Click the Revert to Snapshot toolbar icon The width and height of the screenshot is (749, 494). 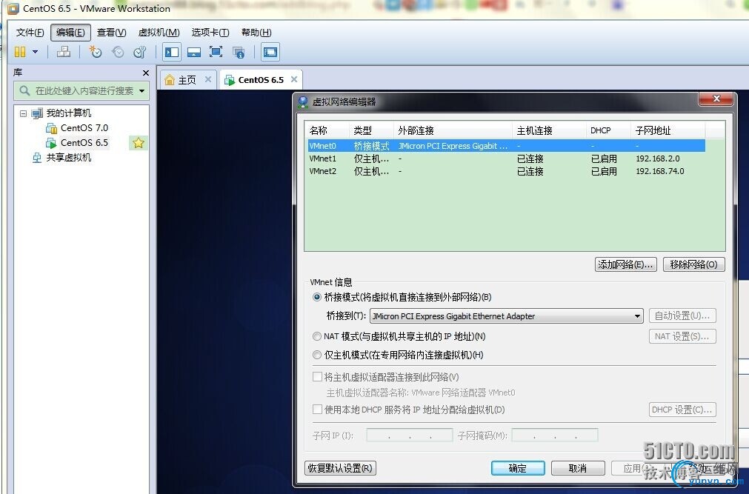coord(118,52)
